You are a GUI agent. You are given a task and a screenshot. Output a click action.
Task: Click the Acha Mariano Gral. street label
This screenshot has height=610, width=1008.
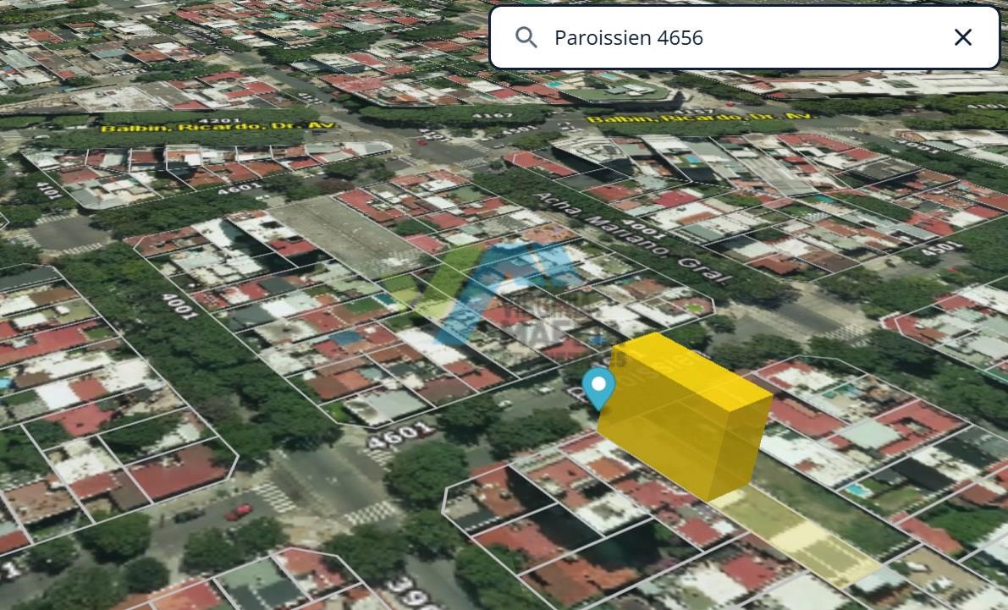point(633,237)
